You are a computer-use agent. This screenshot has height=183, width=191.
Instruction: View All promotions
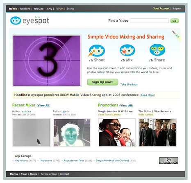(x=126, y=106)
